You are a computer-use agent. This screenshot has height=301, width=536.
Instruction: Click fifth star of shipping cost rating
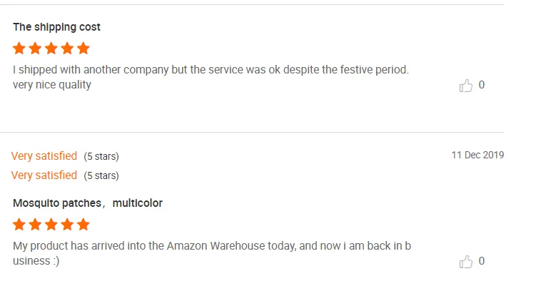84,49
